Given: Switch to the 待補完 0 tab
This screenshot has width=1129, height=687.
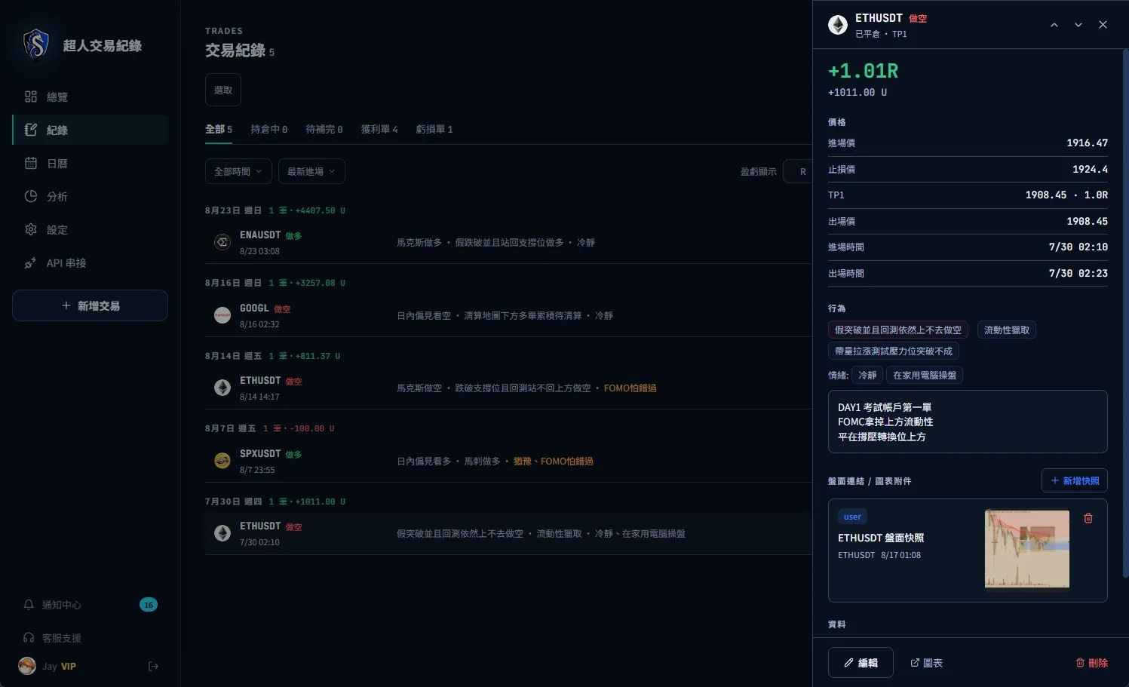Looking at the screenshot, I should [x=324, y=129].
